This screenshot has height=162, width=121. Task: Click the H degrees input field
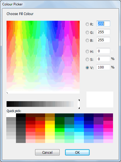[103, 51]
